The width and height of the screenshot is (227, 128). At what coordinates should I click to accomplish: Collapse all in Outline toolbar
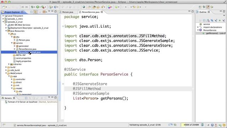204,21
